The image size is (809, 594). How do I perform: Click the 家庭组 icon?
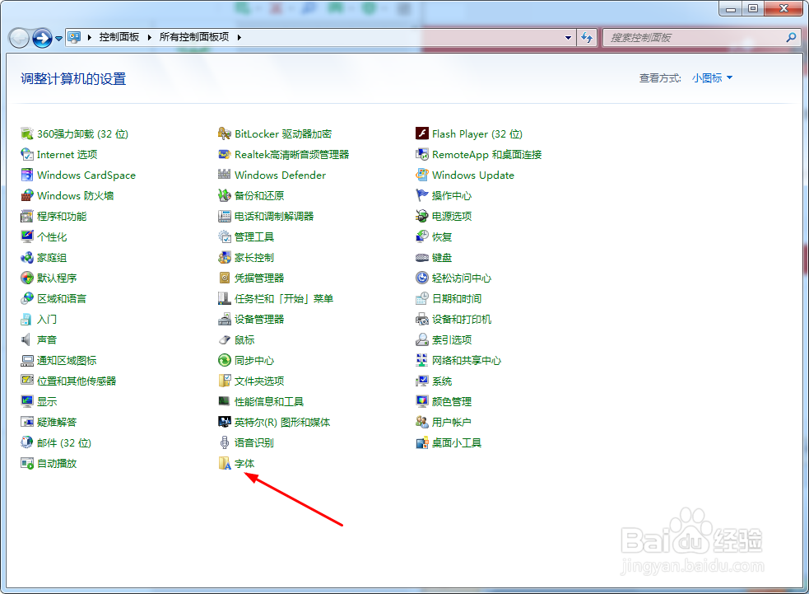point(27,257)
